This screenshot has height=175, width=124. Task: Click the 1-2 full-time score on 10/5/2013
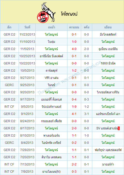coord(74,71)
